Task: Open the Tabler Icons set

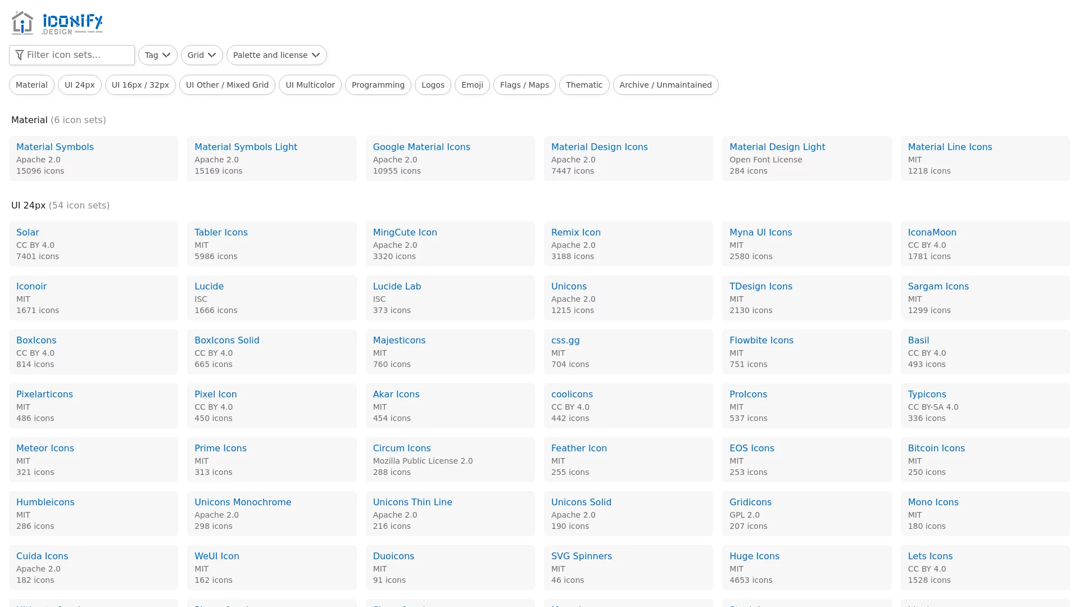Action: 221,233
